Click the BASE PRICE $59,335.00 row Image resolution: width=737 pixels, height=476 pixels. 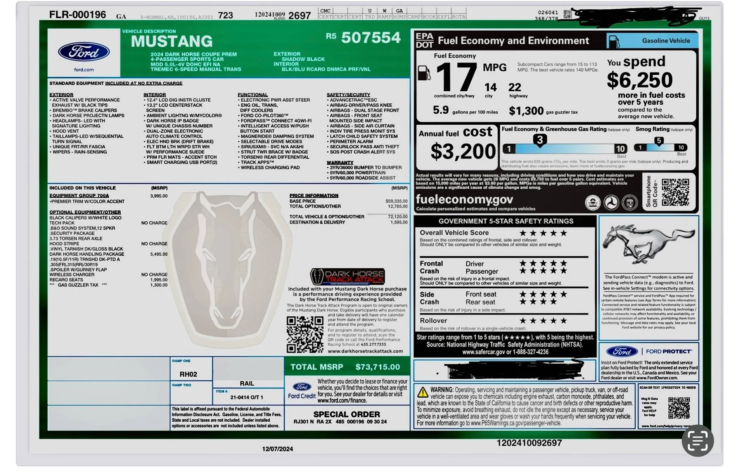[348, 201]
